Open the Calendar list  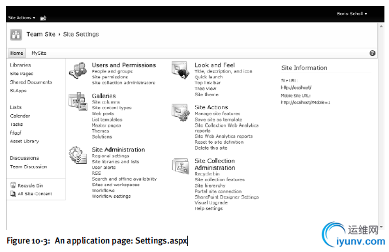pyautogui.click(x=20, y=116)
